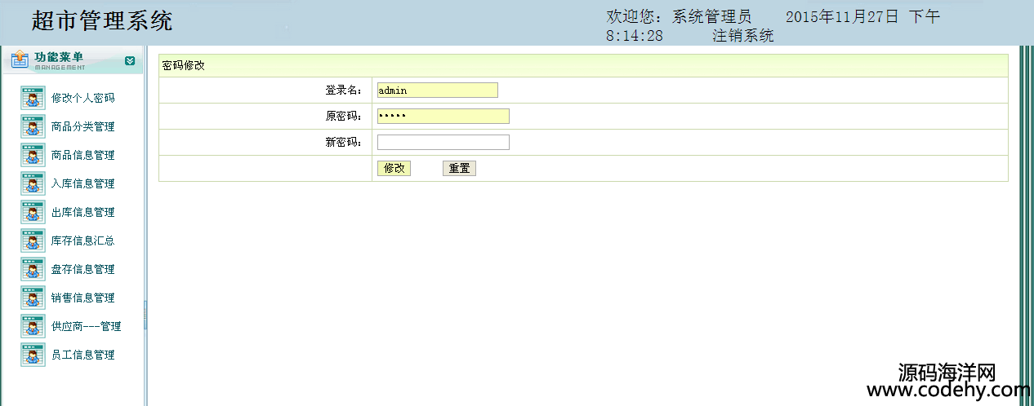Click the 欢迎您：系统管理员 greeting text
Image resolution: width=1034 pixels, height=406 pixels.
point(679,16)
